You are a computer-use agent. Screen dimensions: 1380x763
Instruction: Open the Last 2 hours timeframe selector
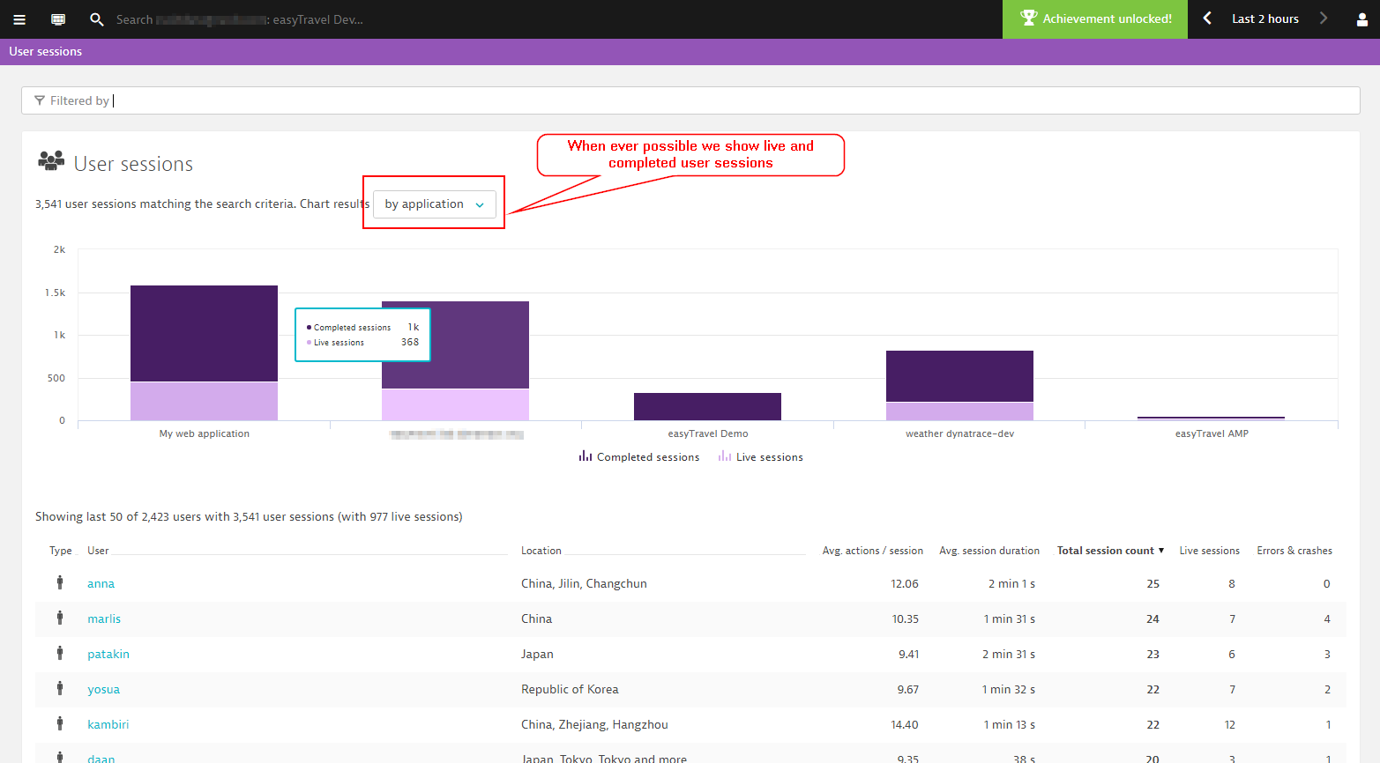(x=1264, y=19)
